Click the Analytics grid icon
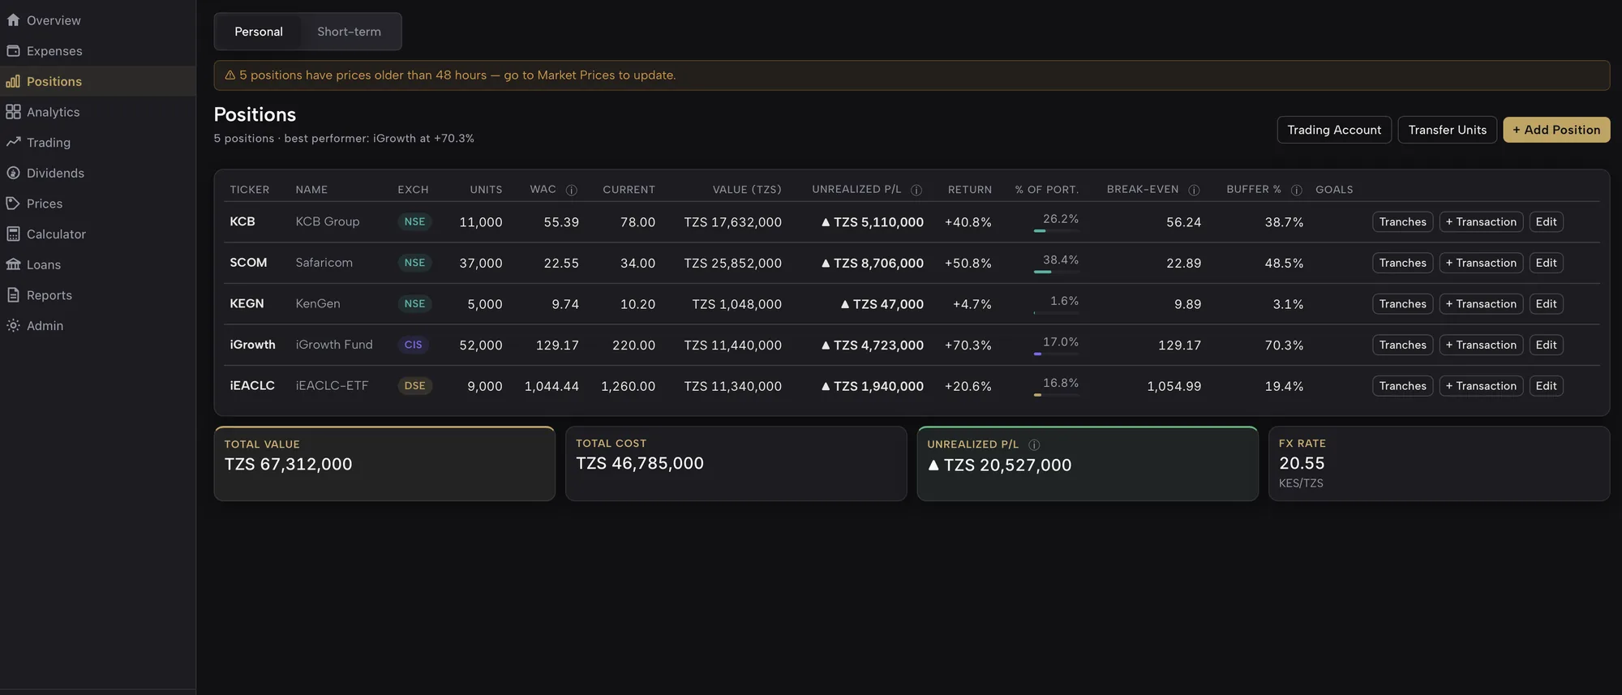 point(13,112)
